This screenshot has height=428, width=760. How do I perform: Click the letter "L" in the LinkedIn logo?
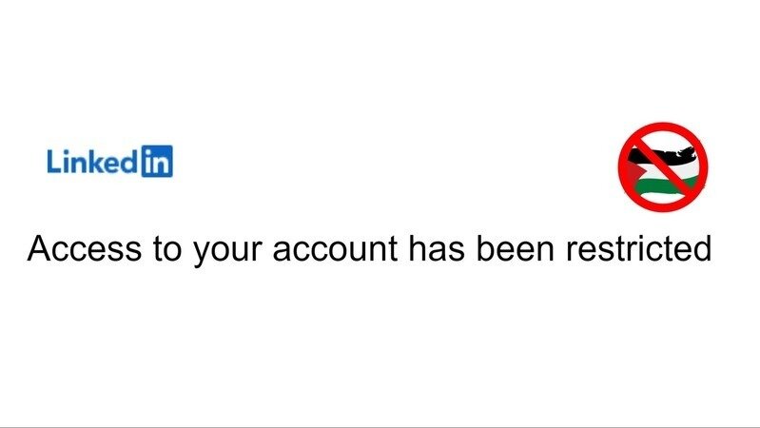click(53, 162)
